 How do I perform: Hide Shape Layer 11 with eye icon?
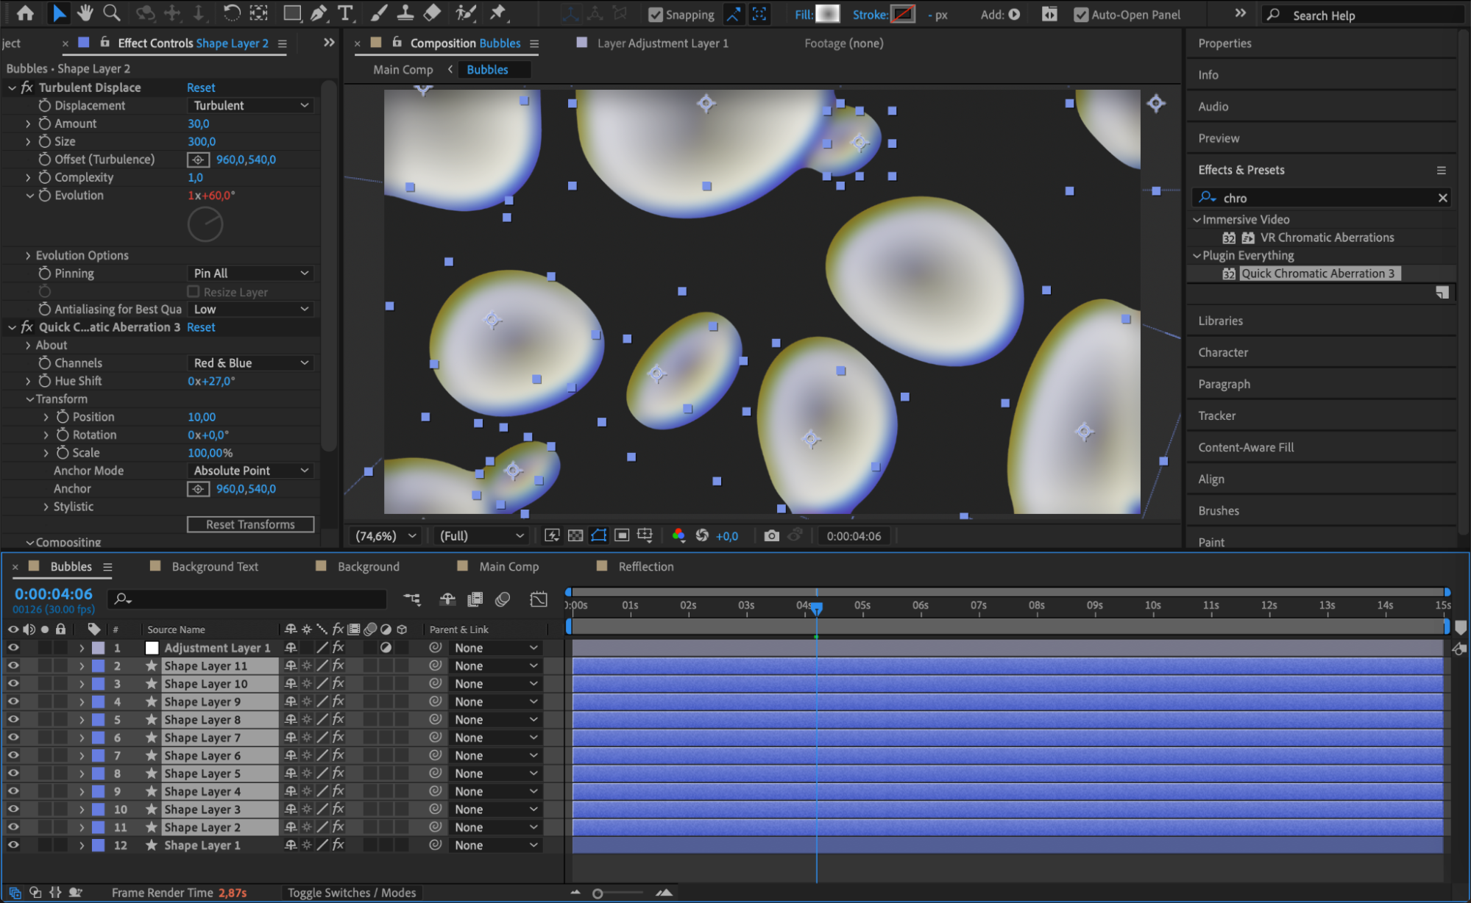coord(13,665)
